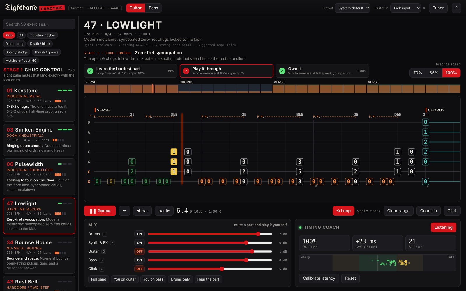Open the Tuner

pos(438,8)
